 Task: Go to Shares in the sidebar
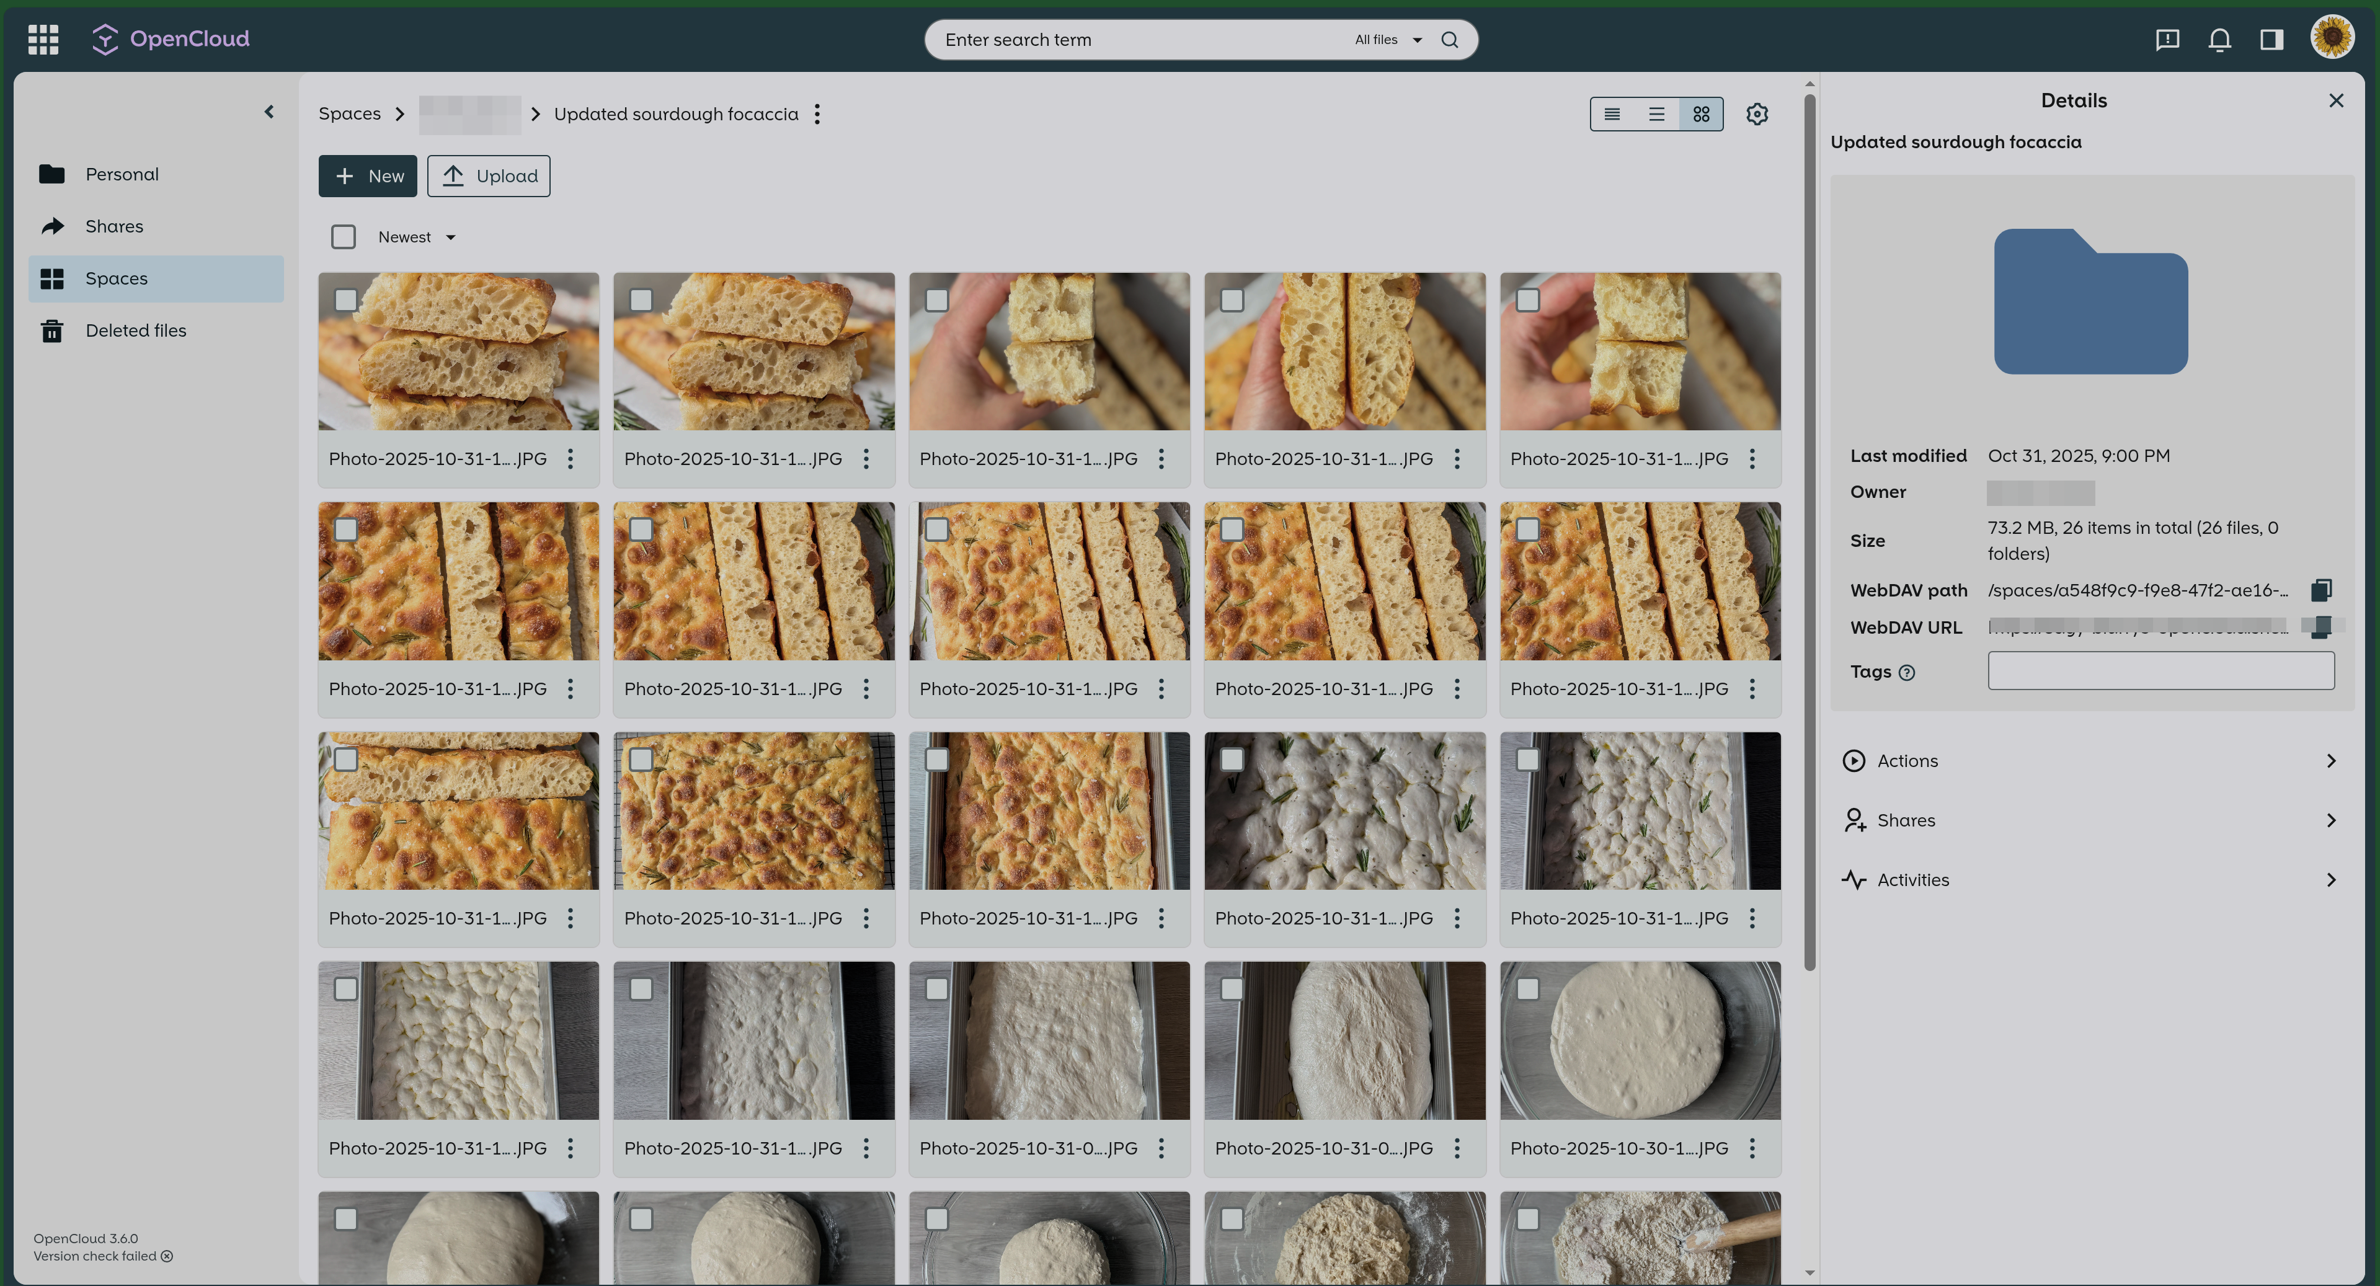113,226
